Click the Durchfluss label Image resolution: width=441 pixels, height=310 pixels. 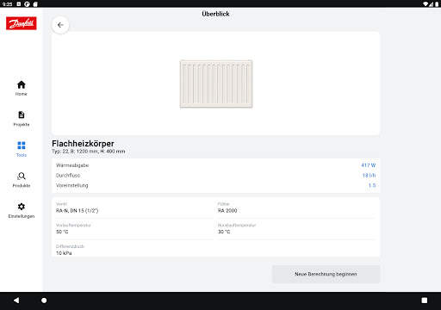coord(68,176)
